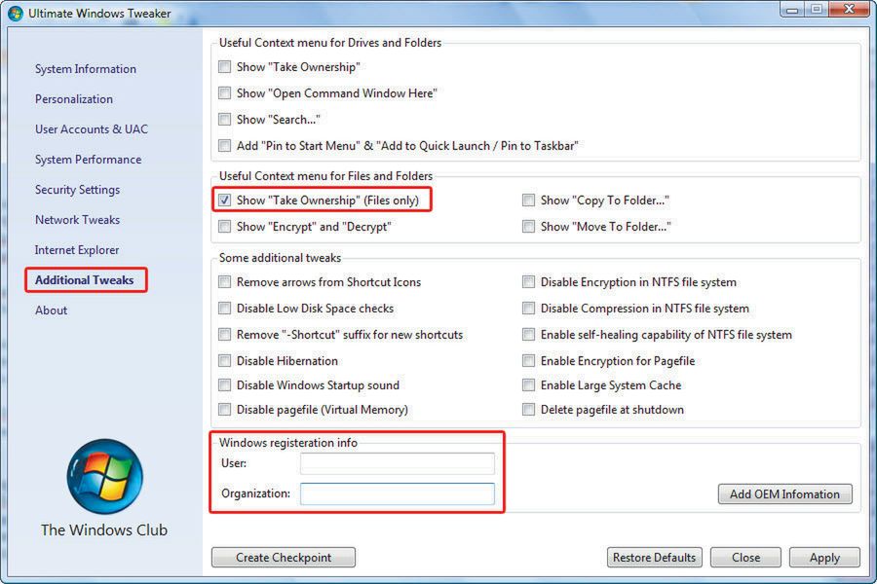This screenshot has width=877, height=584.
Task: Close window with title bar X
Action: point(849,9)
